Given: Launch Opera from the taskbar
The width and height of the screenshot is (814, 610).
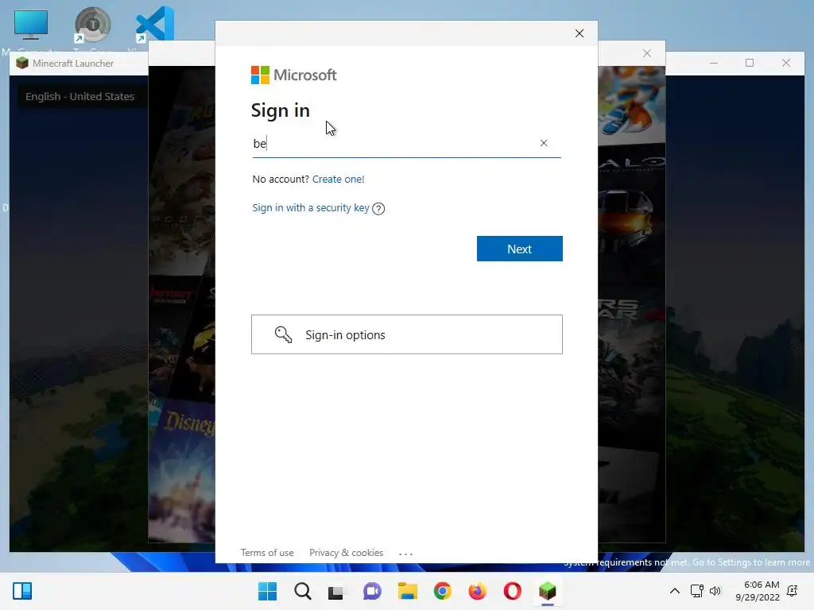Looking at the screenshot, I should click(x=513, y=591).
